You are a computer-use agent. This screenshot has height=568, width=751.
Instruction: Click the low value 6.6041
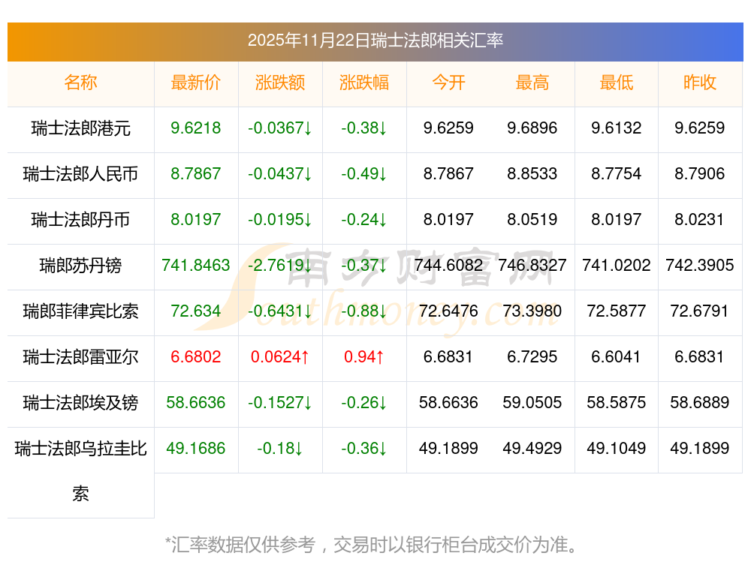[617, 356]
